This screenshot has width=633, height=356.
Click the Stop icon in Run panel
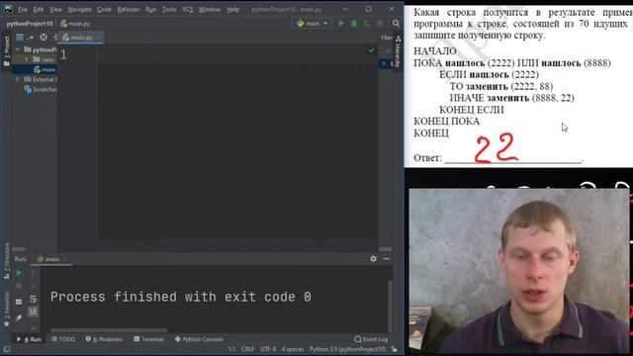point(19,286)
